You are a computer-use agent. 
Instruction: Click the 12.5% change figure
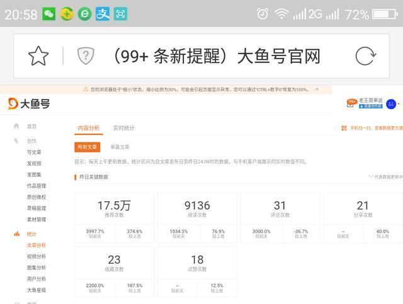point(217,286)
